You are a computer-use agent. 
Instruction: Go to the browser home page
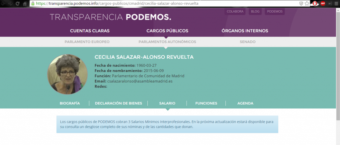[25, 3]
